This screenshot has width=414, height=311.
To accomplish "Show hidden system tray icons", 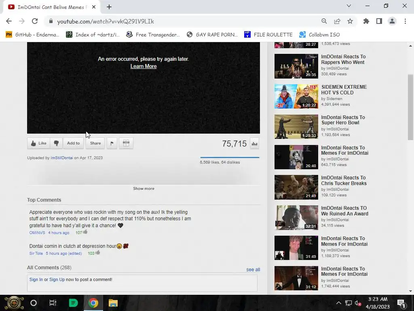I will coord(339,303).
